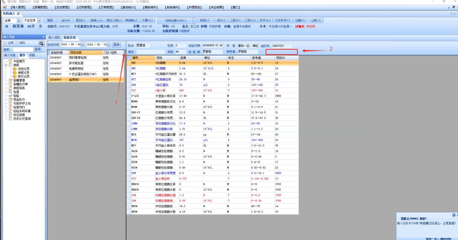Screen dimensions: 458x240
Task: Pin the 病人列表 panel with pushpin icon
Action: (44, 37)
